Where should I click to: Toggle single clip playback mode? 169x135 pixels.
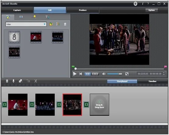pos(87,74)
